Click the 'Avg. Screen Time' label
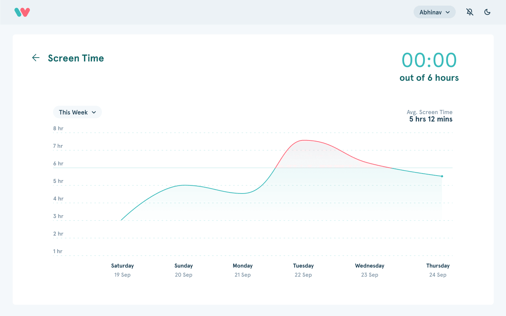Viewport: 506px width, 316px height. (429, 112)
